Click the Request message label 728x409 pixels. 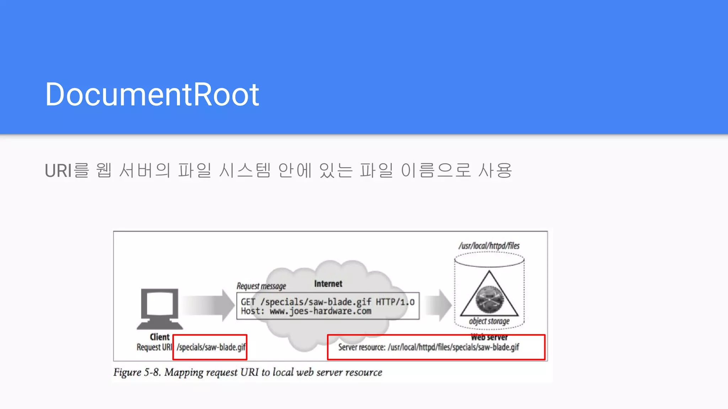click(x=261, y=286)
